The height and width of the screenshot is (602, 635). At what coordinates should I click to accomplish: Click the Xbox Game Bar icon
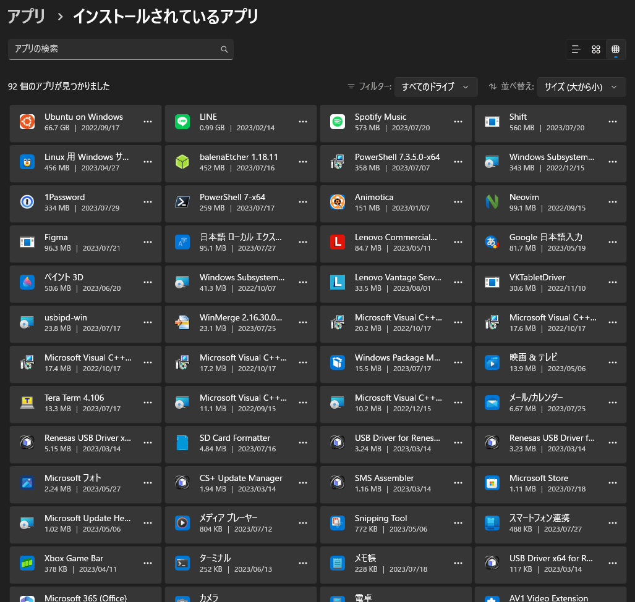pyautogui.click(x=27, y=563)
